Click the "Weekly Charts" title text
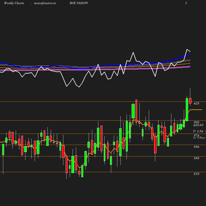This screenshot has height=206, width=206. [x=14, y=3]
